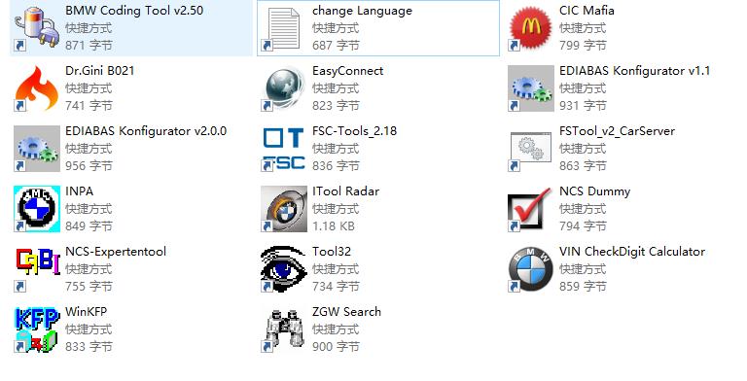
Task: Click the "BMW Coding Tool v2.50" name
Action: (134, 11)
